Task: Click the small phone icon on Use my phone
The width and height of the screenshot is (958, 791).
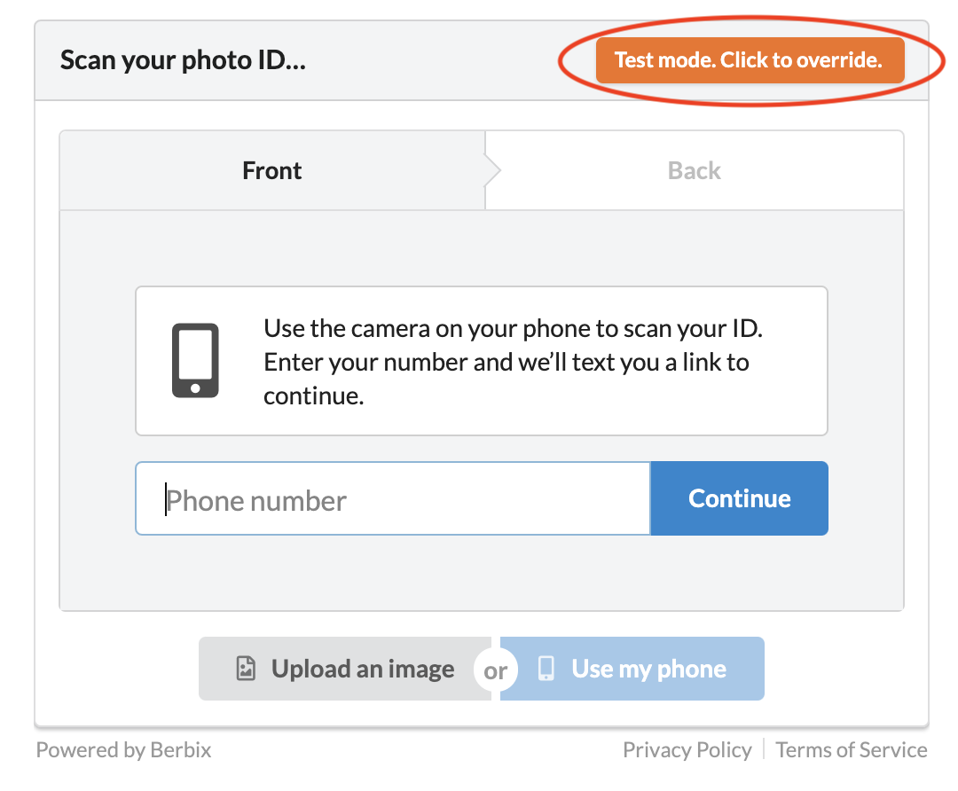Action: pos(546,669)
